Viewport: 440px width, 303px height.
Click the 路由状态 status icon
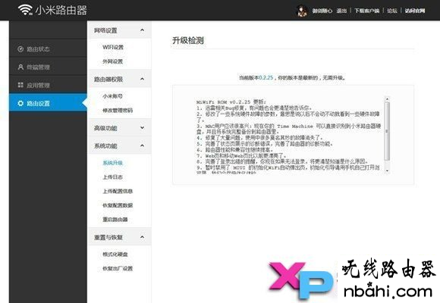tap(20, 49)
